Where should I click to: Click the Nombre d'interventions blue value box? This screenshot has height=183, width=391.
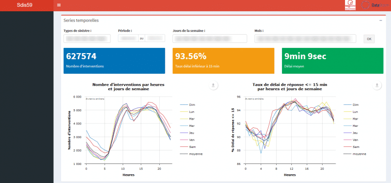tap(114, 61)
